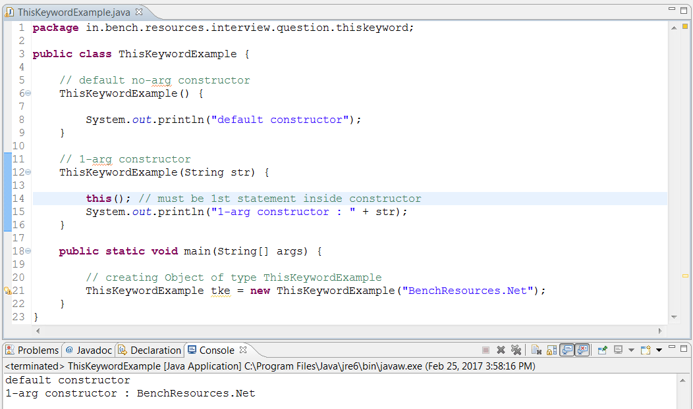Toggle Show Console When Standard Error Changes
The height and width of the screenshot is (409, 693).
[x=582, y=349]
